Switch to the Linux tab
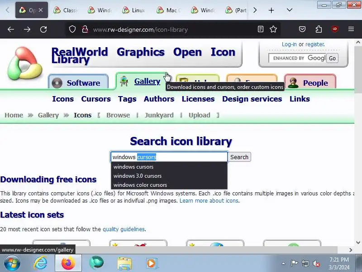 (134, 10)
